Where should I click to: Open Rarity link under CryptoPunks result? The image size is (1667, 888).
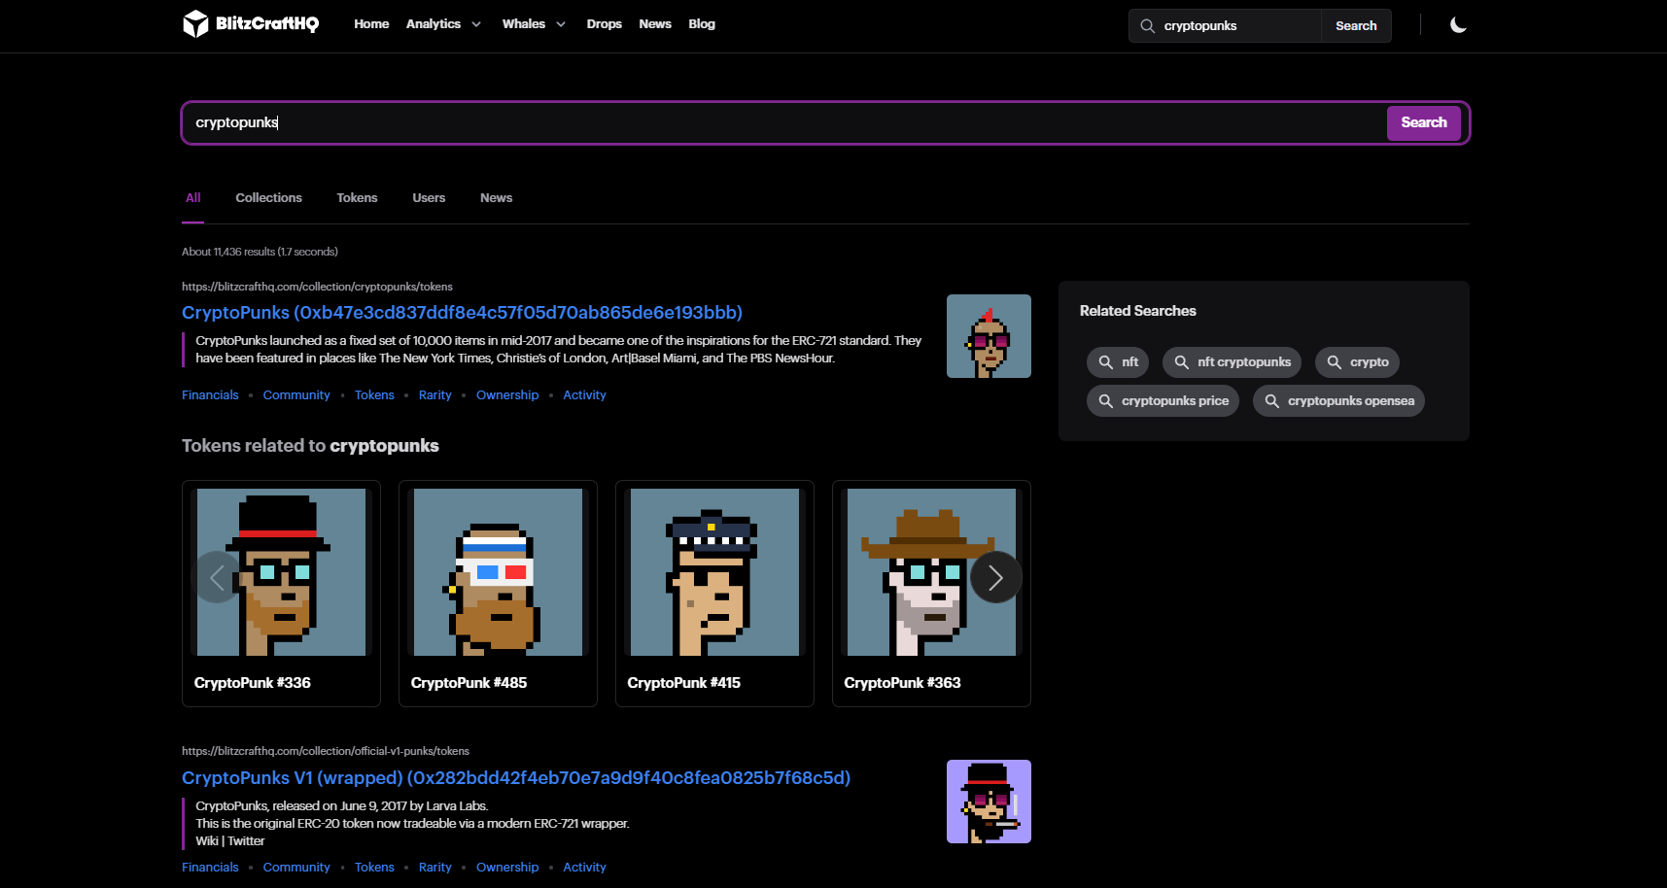(434, 395)
